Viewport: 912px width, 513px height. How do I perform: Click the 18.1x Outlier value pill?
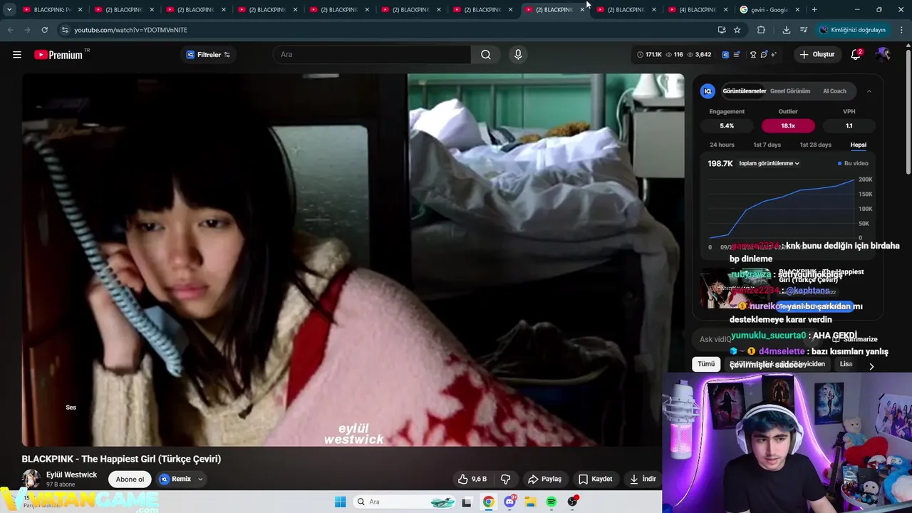coord(788,126)
